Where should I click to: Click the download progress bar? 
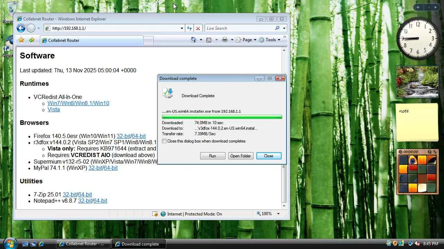tap(222, 117)
